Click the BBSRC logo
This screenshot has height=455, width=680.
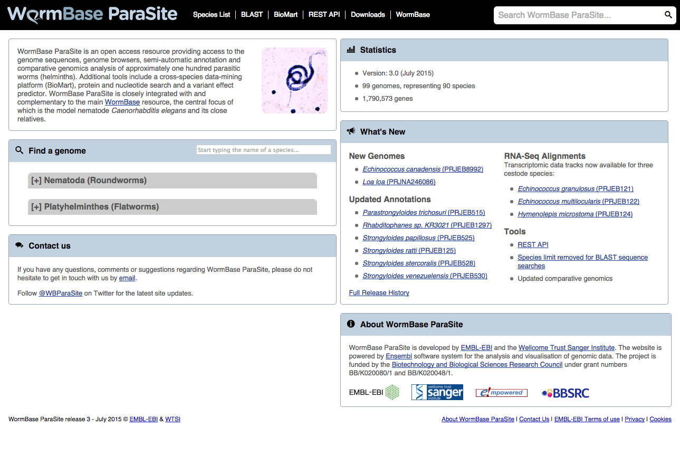pyautogui.click(x=565, y=392)
